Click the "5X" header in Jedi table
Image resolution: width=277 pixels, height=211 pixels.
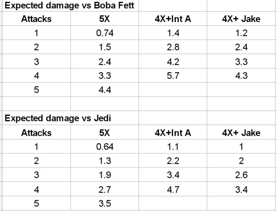pyautogui.click(x=105, y=133)
